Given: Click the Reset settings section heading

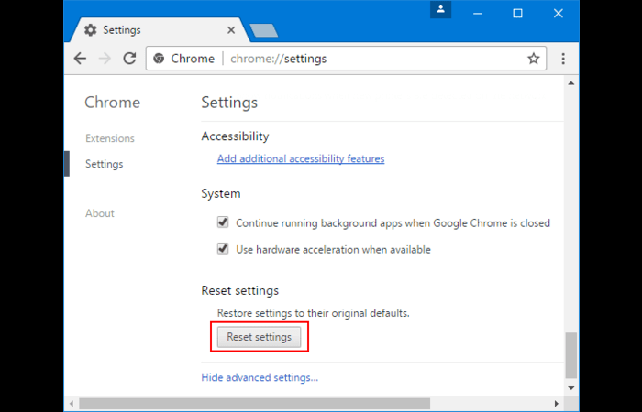Looking at the screenshot, I should coord(240,290).
